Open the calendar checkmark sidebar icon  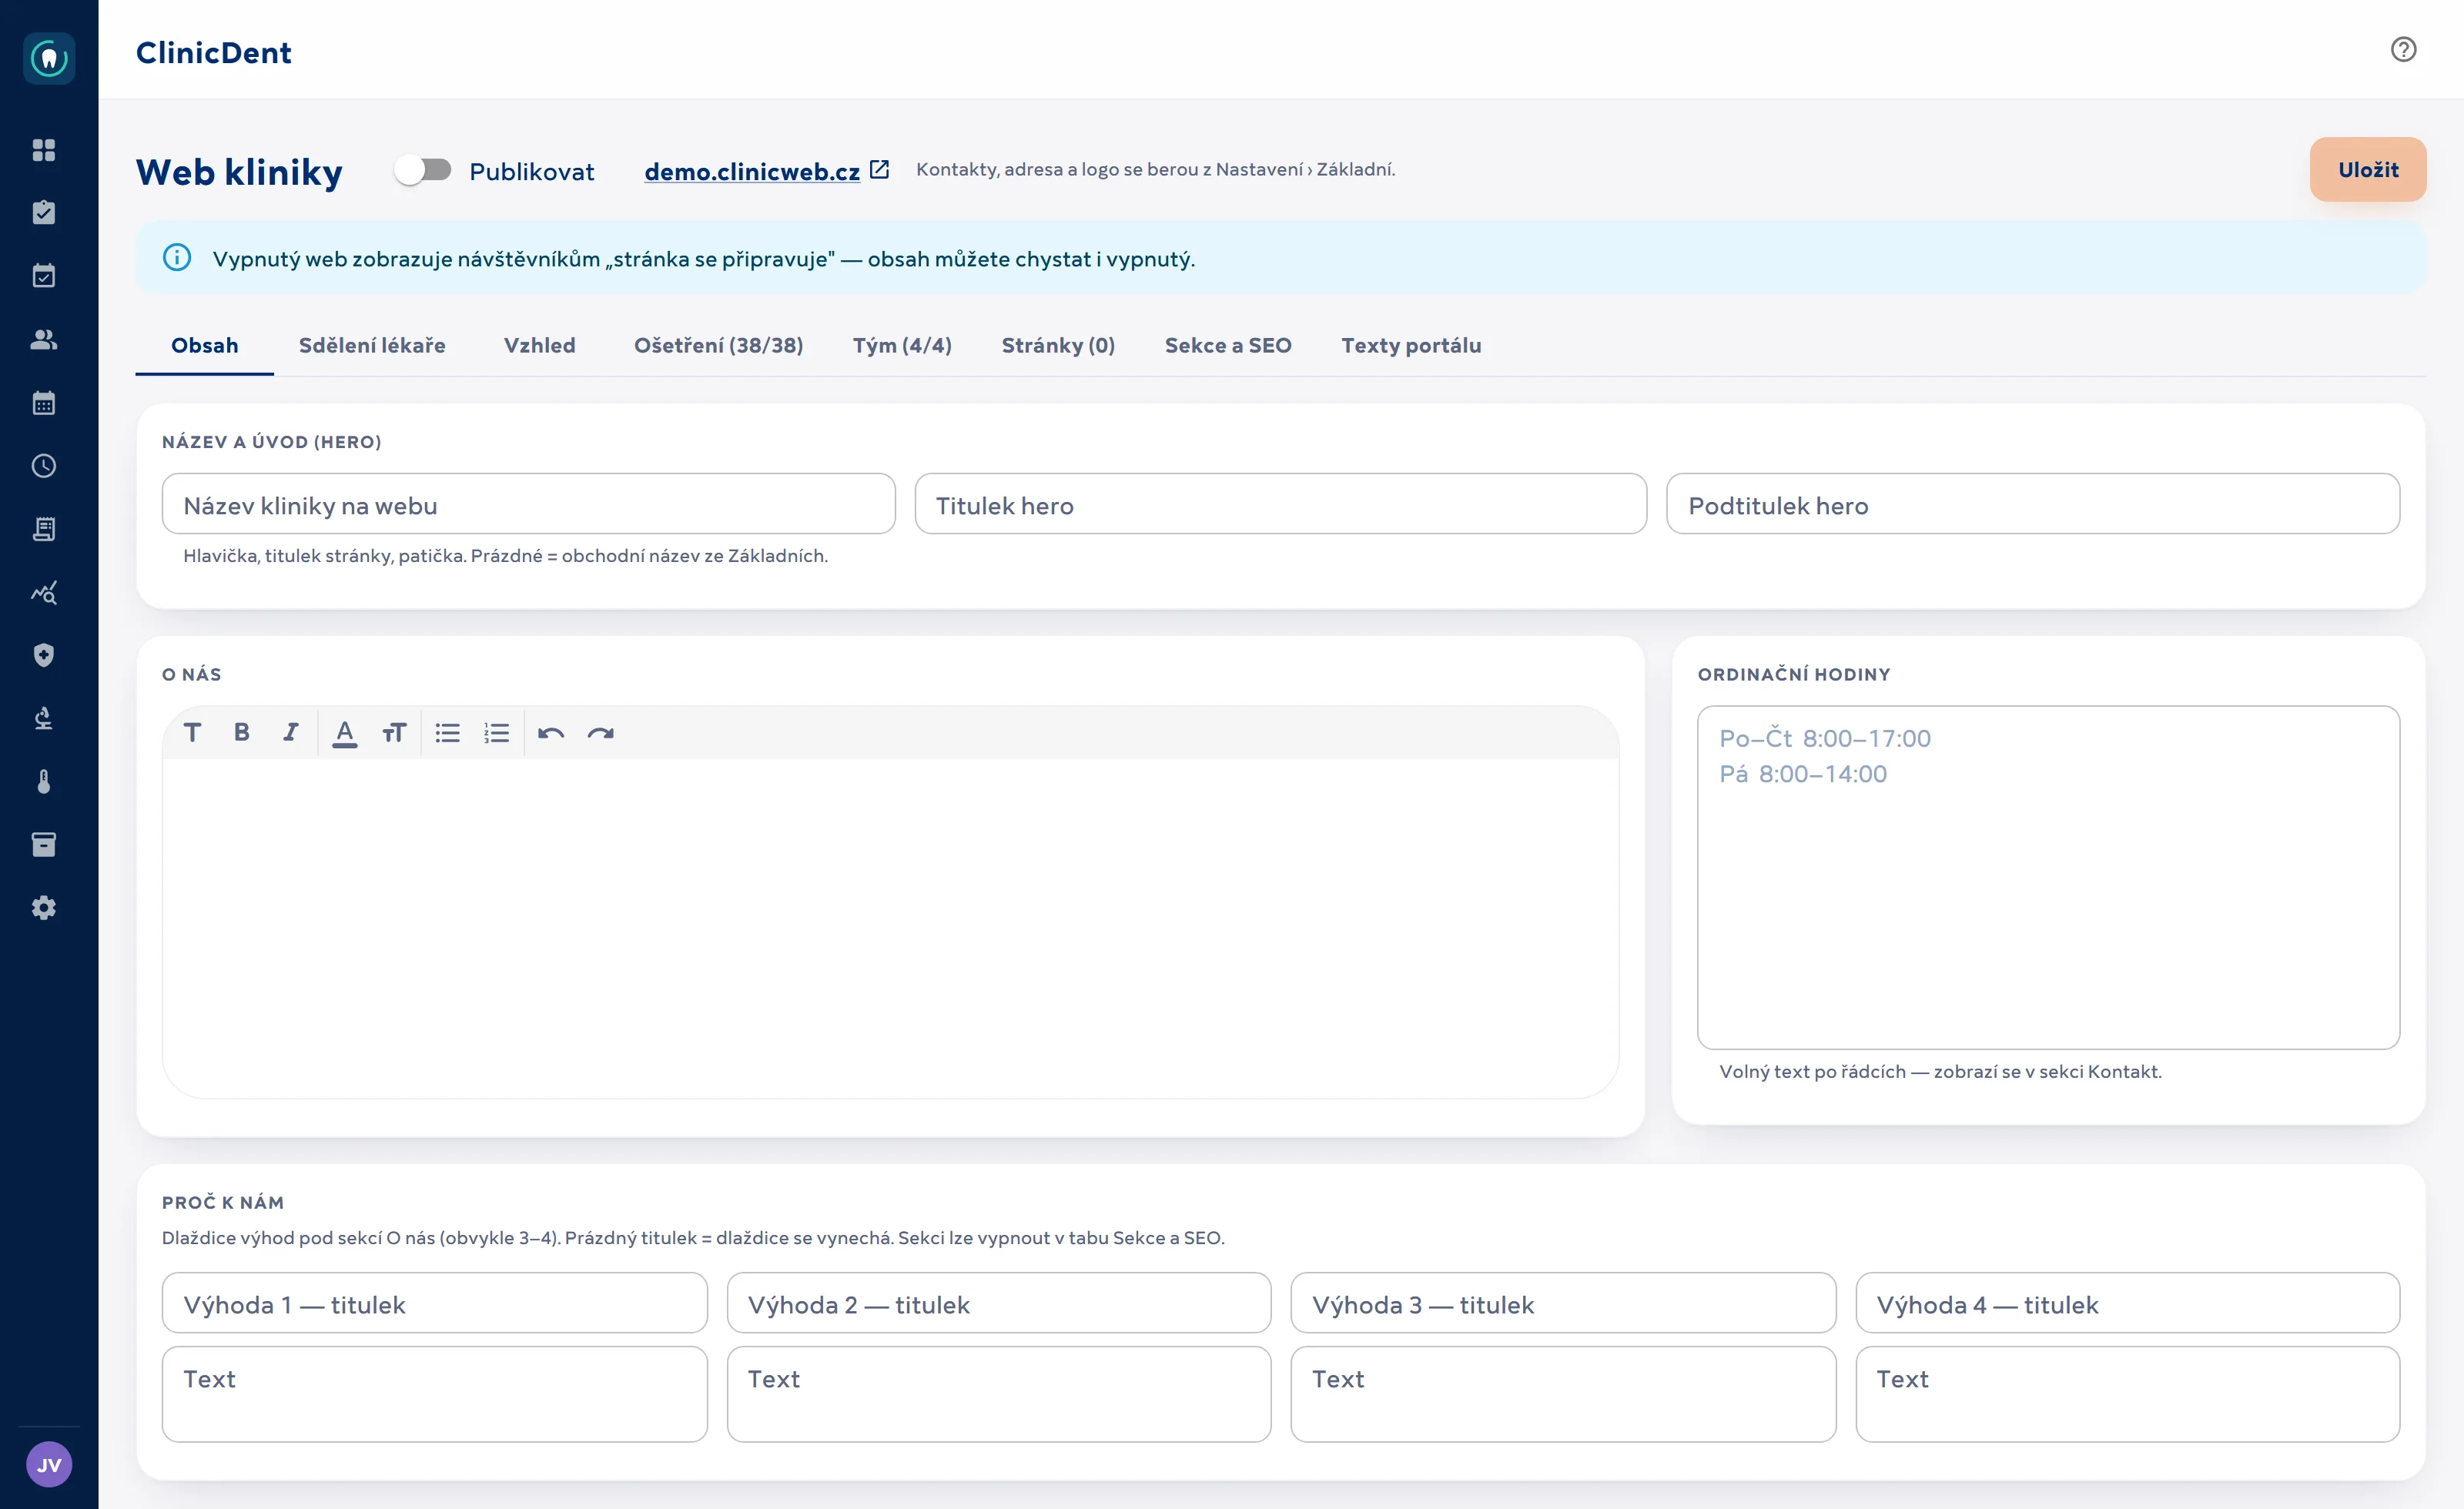(x=44, y=276)
